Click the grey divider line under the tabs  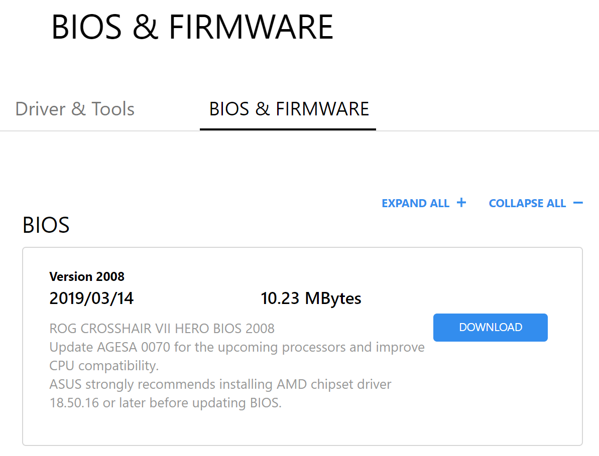coord(477,131)
